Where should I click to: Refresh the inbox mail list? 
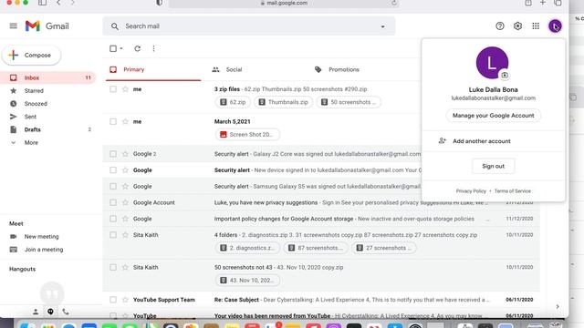tap(138, 48)
